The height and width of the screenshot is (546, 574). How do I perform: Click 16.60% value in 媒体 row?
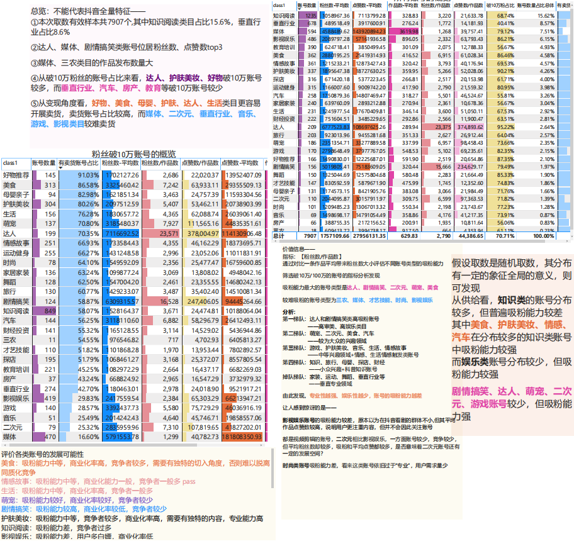pyautogui.click(x=88, y=437)
